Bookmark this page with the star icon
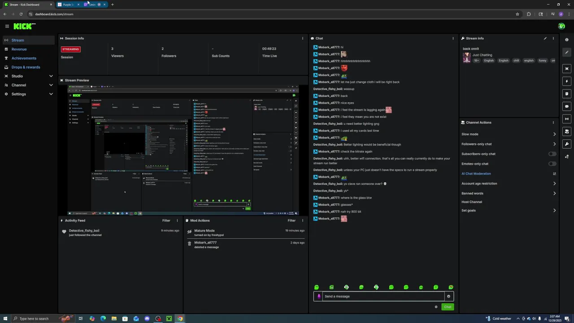The height and width of the screenshot is (323, 574). [x=517, y=14]
